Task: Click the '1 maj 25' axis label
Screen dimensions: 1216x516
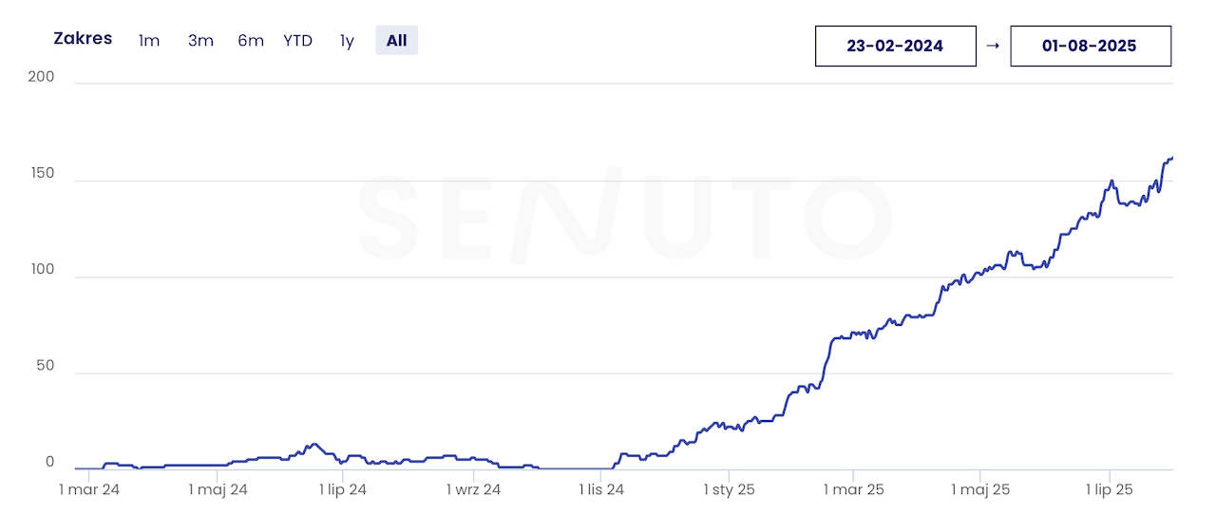Action: [x=980, y=490]
